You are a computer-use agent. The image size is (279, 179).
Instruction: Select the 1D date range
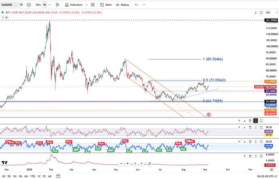tap(4, 176)
